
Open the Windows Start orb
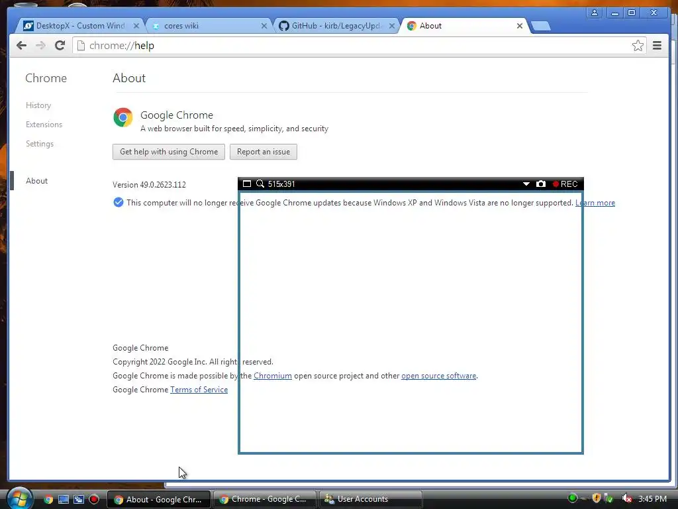coord(19,498)
